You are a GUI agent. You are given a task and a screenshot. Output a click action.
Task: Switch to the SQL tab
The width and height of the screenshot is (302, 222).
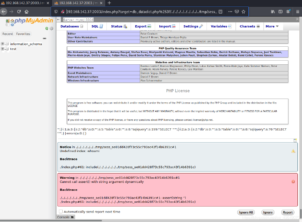pyautogui.click(x=97, y=26)
